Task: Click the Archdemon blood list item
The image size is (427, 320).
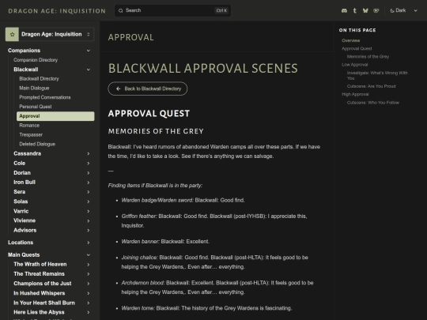Action: [x=217, y=288]
